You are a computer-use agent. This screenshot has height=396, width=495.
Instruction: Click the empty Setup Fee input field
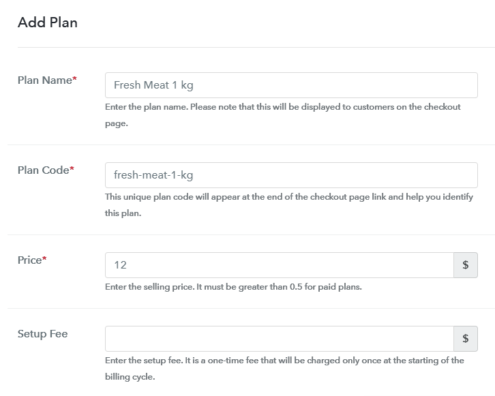pos(280,338)
